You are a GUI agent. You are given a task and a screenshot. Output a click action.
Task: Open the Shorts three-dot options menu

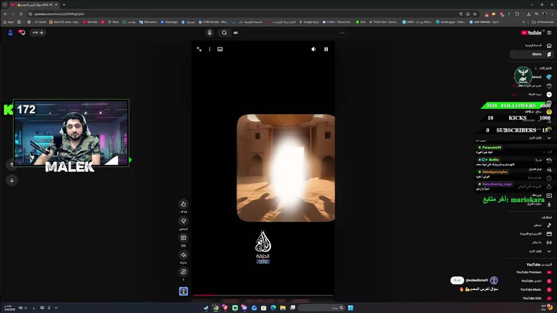tap(209, 49)
